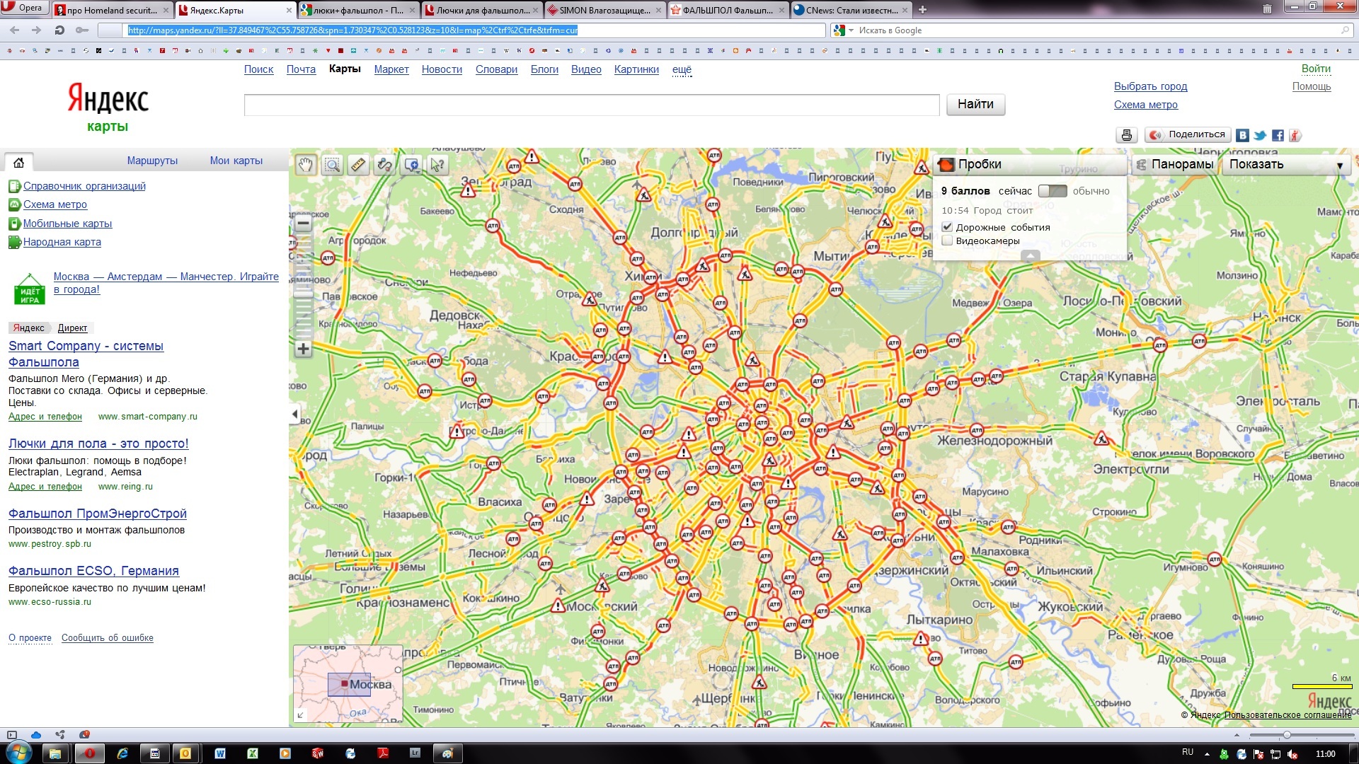This screenshot has width=1359, height=764.
Task: Uncheck the Дорожные события checkbox
Action: click(947, 227)
